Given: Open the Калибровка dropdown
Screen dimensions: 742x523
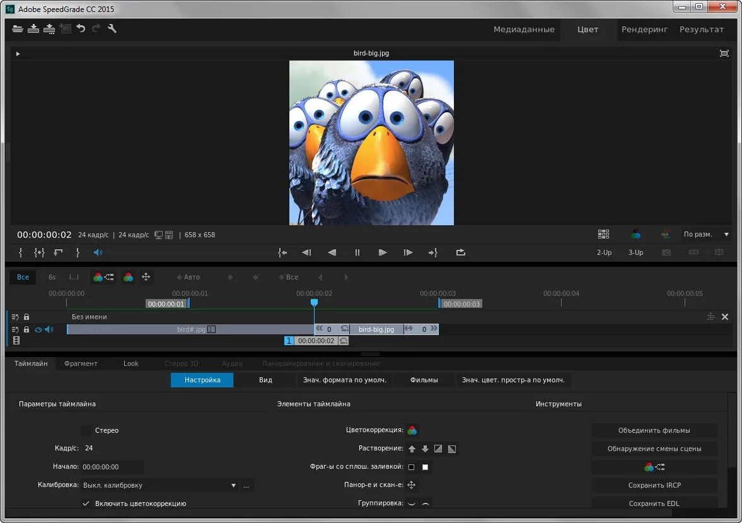Looking at the screenshot, I should (x=160, y=485).
